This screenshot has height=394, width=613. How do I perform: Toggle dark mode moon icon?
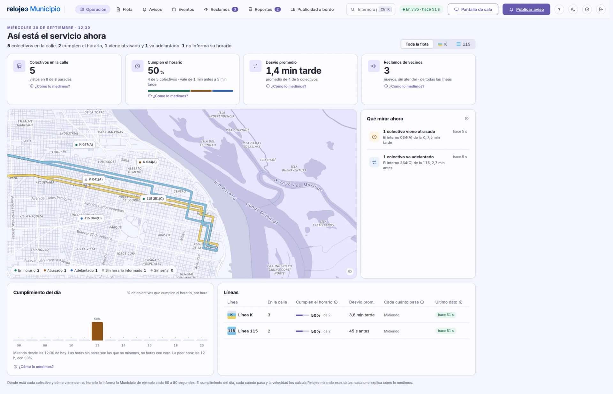click(x=573, y=10)
